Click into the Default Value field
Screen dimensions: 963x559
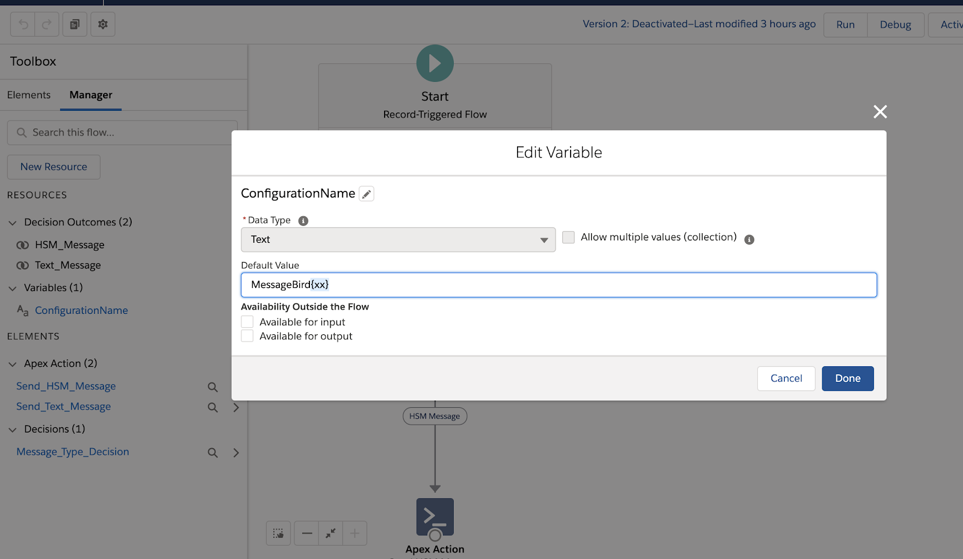(559, 285)
